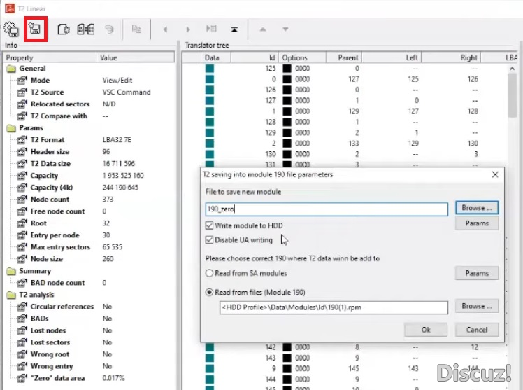523x390 pixels.
Task: Select the "Zero" data area row
Action: click(89, 378)
